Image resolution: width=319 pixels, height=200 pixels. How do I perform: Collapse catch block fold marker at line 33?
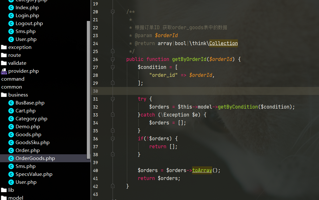[113, 115]
